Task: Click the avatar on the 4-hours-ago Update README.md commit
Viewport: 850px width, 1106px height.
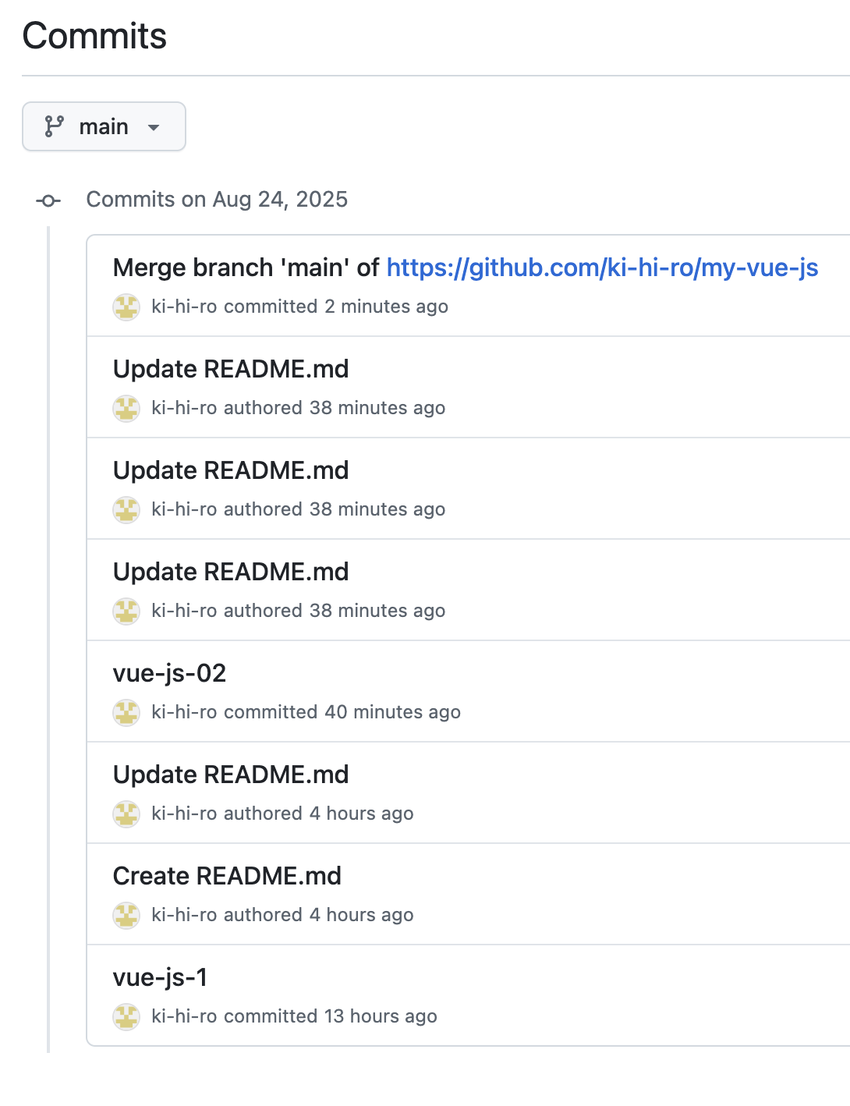Action: (x=126, y=814)
